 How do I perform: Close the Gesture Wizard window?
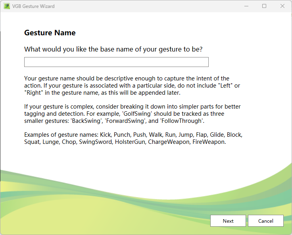(282, 6)
